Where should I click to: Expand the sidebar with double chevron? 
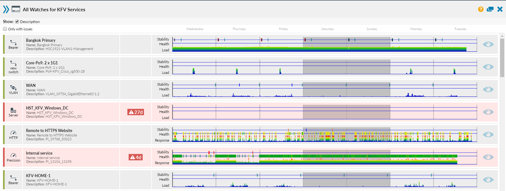(x=5, y=9)
